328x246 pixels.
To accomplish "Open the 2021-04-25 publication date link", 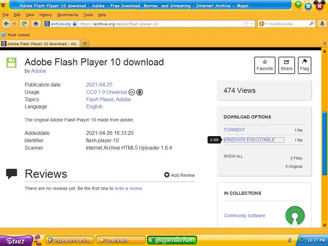I will (x=99, y=85).
